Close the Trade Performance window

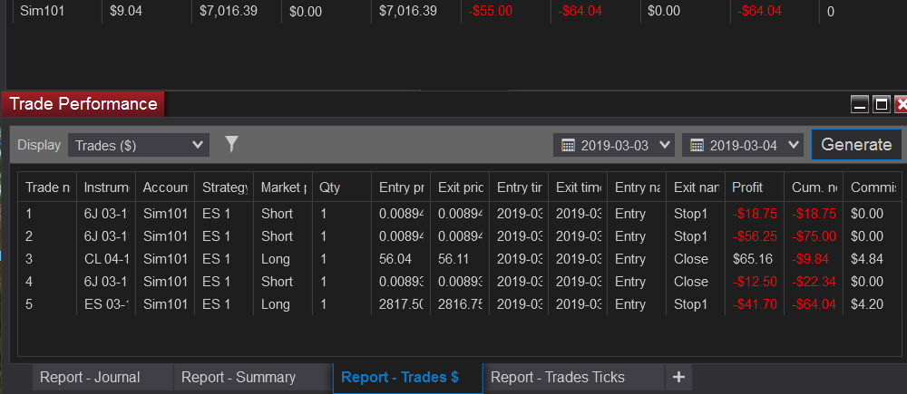tap(901, 104)
